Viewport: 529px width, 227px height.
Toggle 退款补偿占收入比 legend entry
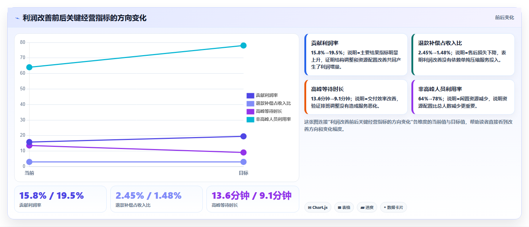click(269, 103)
